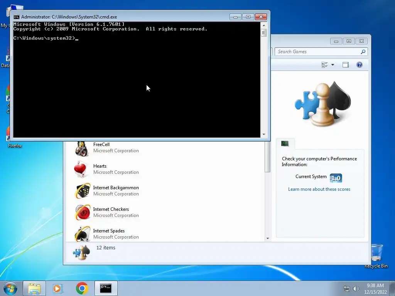
Task: Click the Current System 1.0 score badge
Action: pyautogui.click(x=336, y=178)
